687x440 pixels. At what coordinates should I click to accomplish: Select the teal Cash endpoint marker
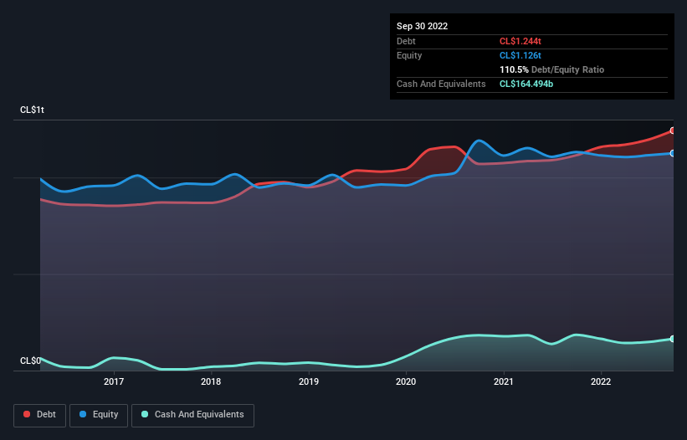[x=673, y=339]
